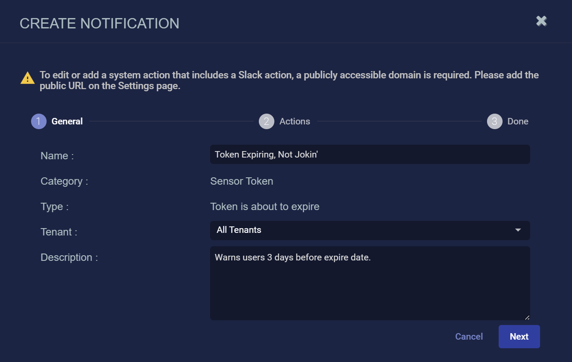The image size is (572, 362).
Task: Click the Tenant field label
Action: pyautogui.click(x=59, y=232)
